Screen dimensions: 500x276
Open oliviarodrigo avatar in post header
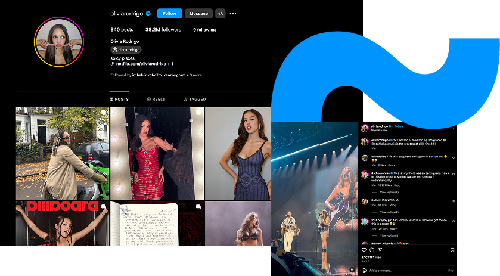tap(365, 128)
